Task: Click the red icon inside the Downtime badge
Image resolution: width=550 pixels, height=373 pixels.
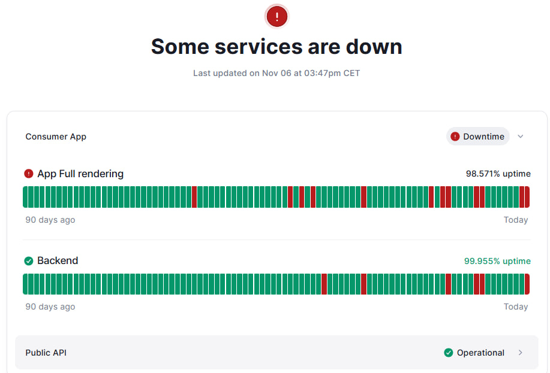Action: [455, 137]
